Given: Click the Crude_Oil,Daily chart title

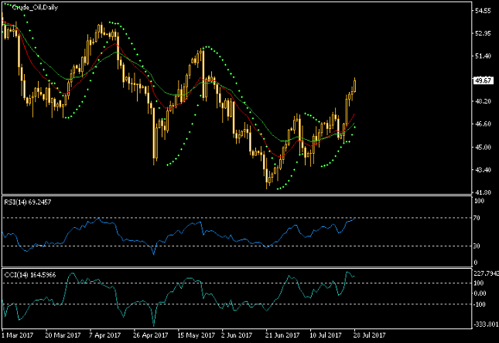Looking at the screenshot, I should (x=35, y=7).
